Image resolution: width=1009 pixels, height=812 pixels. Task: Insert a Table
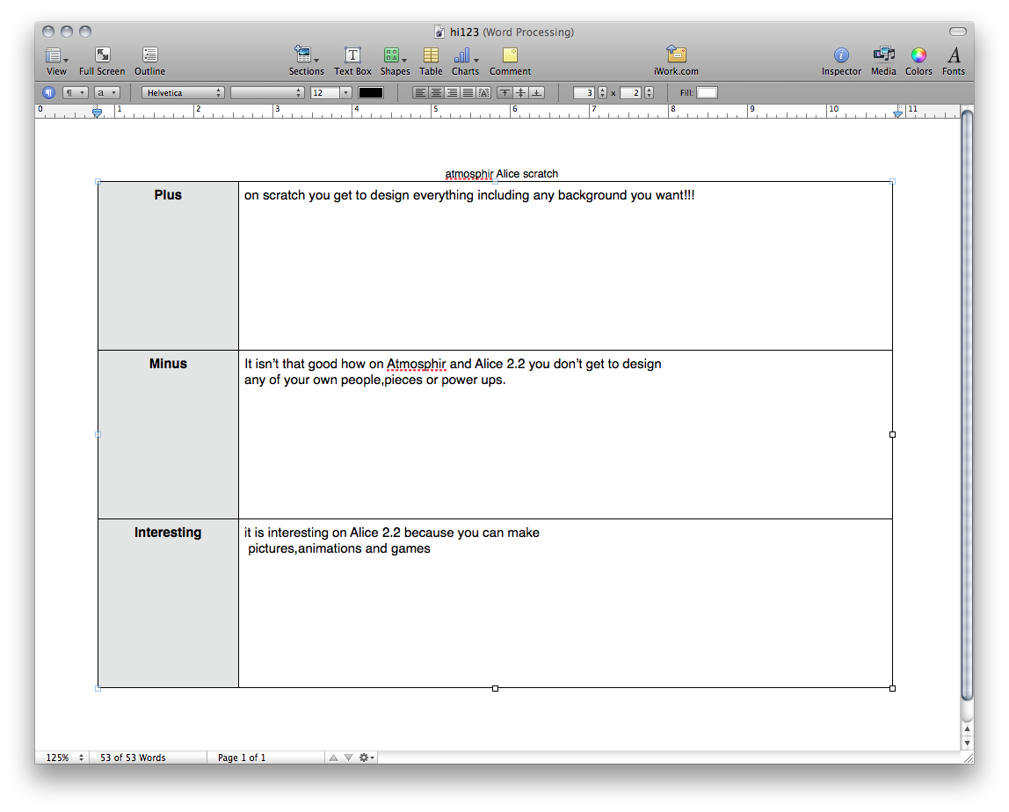tap(431, 62)
